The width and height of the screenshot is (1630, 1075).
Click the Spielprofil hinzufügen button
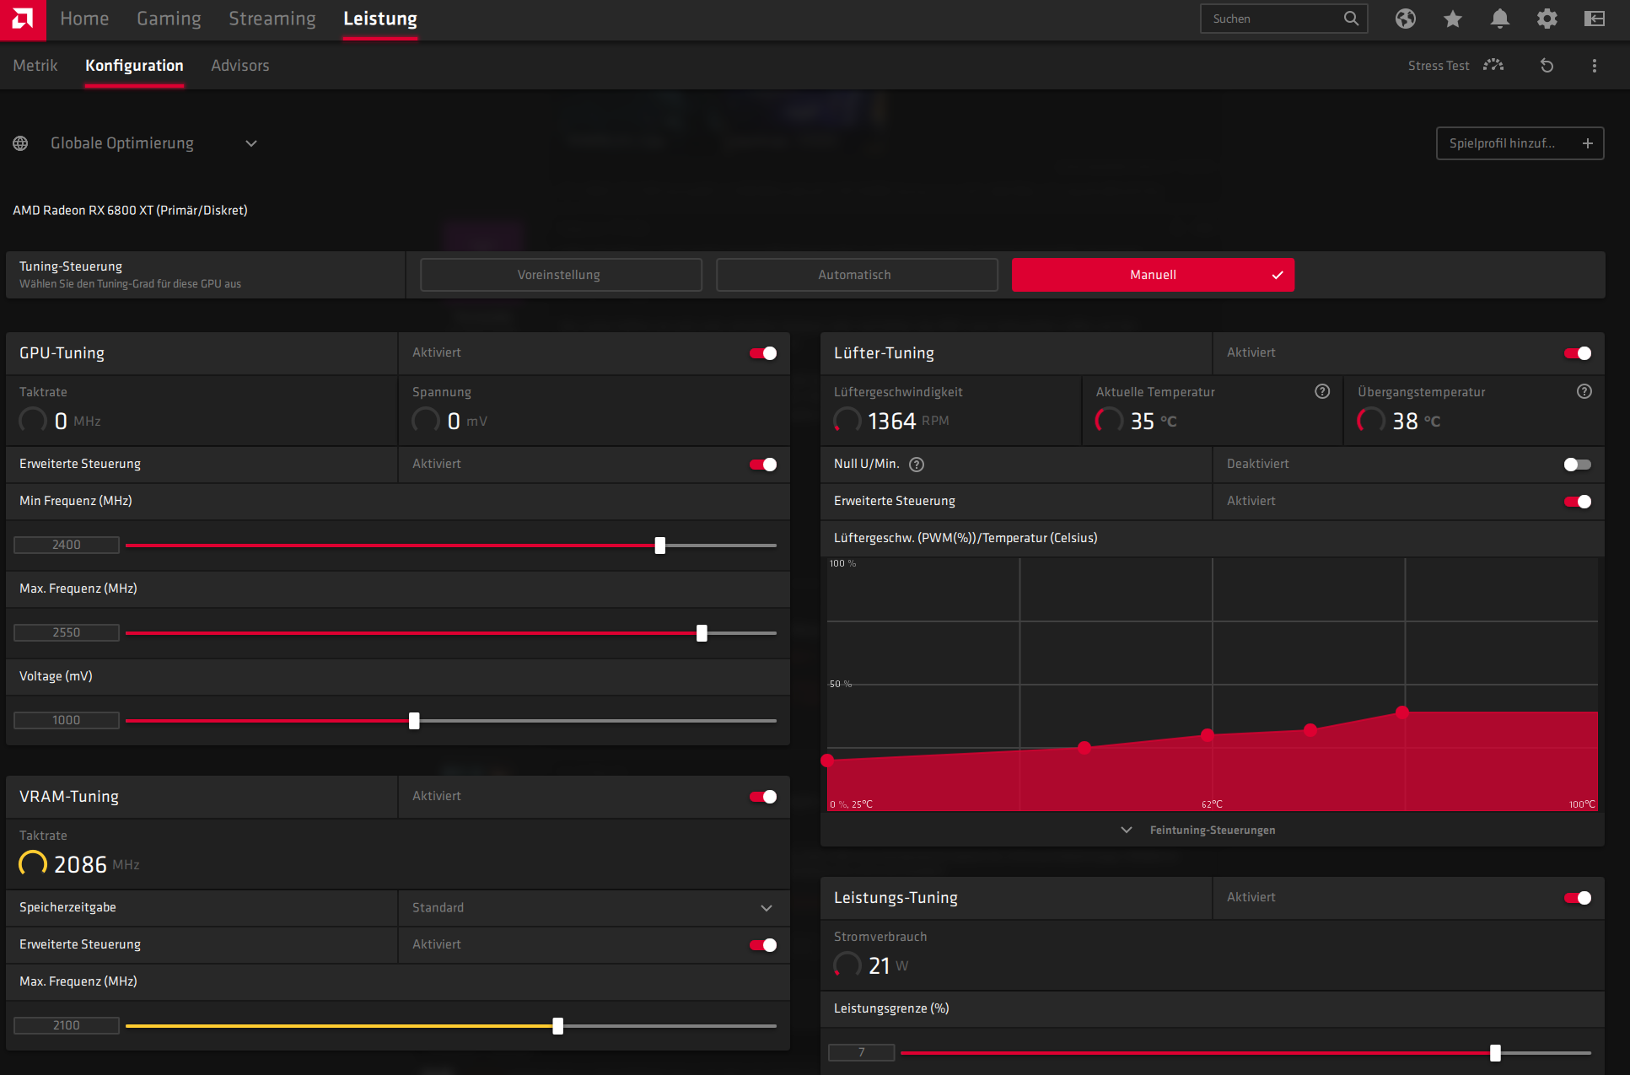tap(1520, 143)
